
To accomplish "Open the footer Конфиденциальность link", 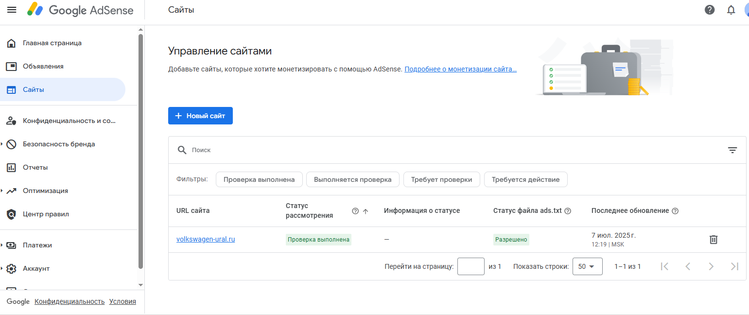I will (x=70, y=301).
